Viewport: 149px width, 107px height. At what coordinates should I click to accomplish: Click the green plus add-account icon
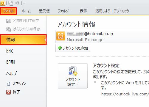(x=60, y=48)
